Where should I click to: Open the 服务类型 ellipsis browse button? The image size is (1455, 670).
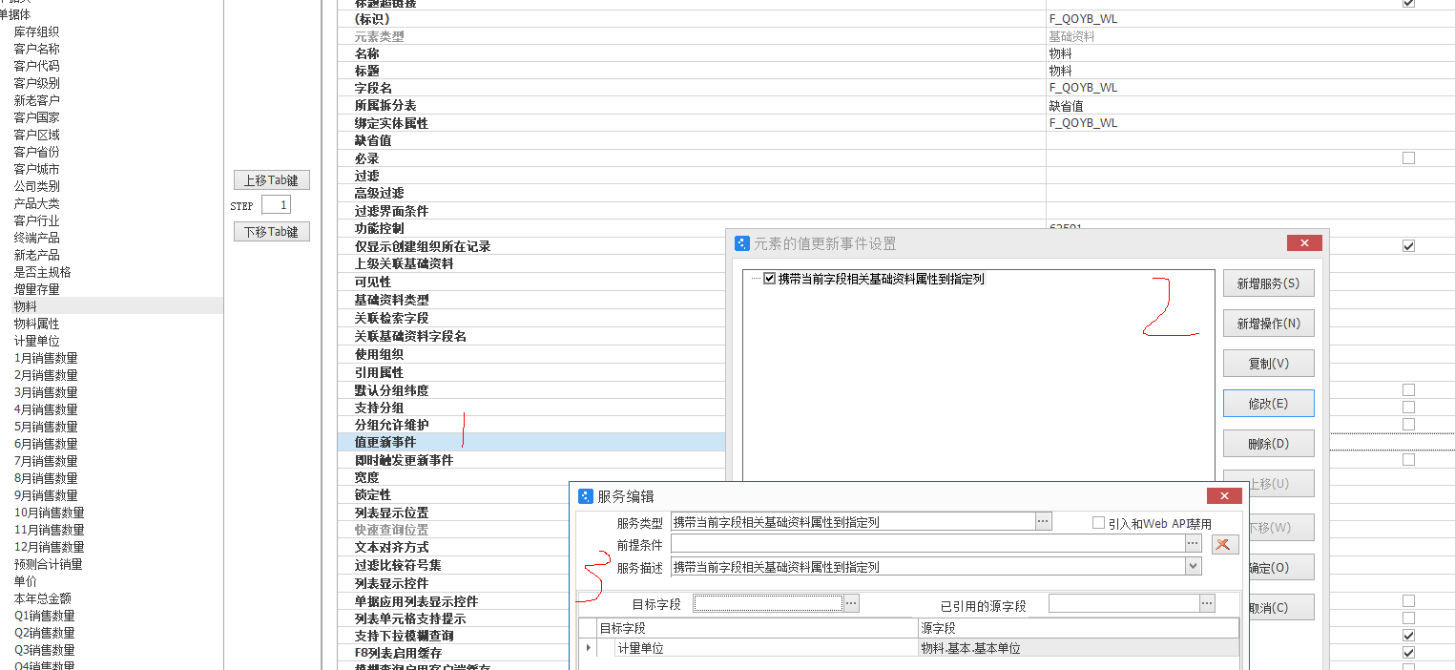pos(1043,522)
